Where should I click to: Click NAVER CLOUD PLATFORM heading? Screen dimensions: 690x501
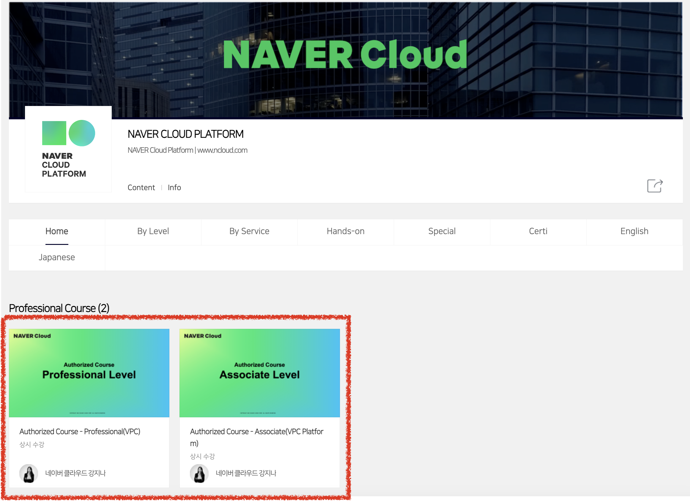(x=186, y=134)
